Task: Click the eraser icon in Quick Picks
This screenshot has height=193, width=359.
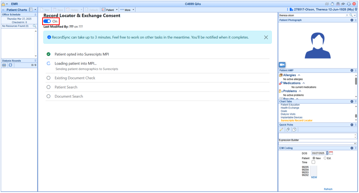Action: click(x=288, y=130)
